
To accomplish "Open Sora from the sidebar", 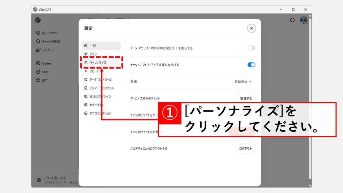I will (43, 72).
